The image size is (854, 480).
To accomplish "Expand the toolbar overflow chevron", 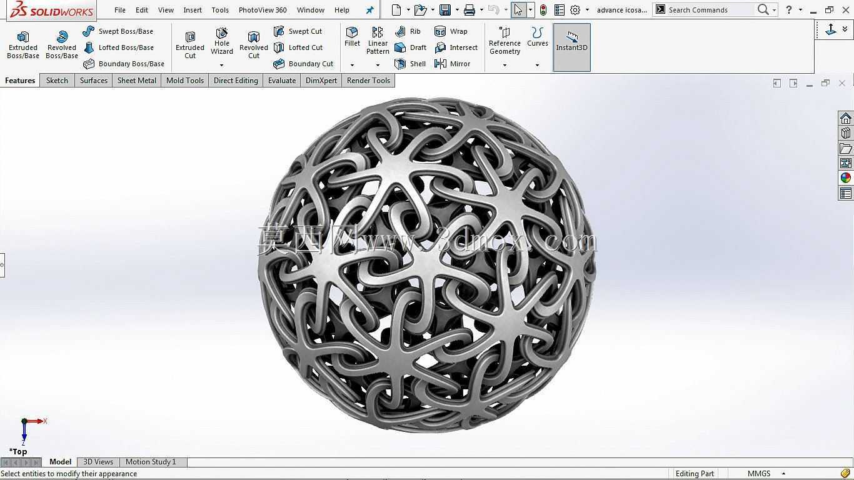I will (x=845, y=29).
